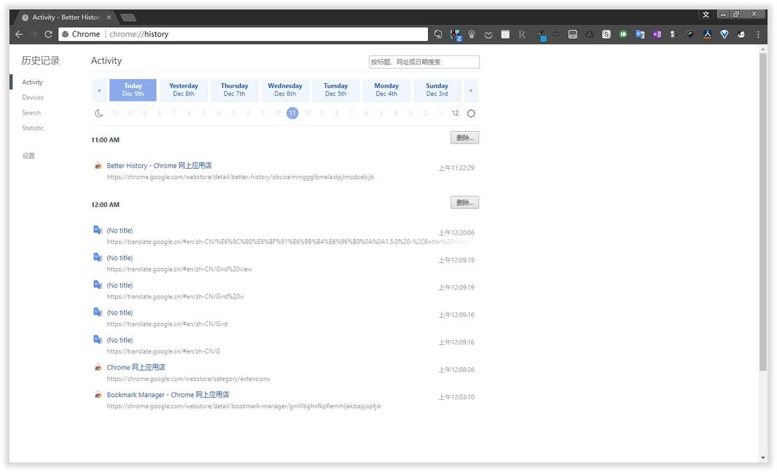Image resolution: width=777 pixels, height=472 pixels.
Task: Click the blue diamond extension icon
Action: (724, 34)
